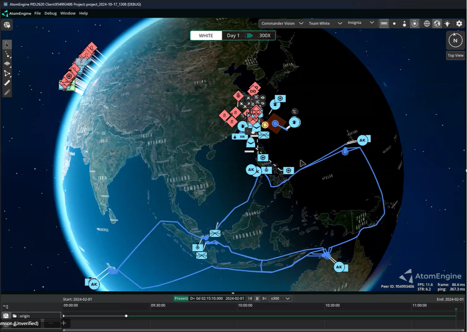Open the settings gear in the view toolbar
The width and height of the screenshot is (467, 332).
point(459,23)
